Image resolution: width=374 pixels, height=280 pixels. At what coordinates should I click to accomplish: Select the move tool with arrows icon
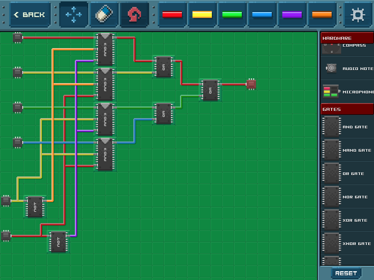[x=73, y=15]
